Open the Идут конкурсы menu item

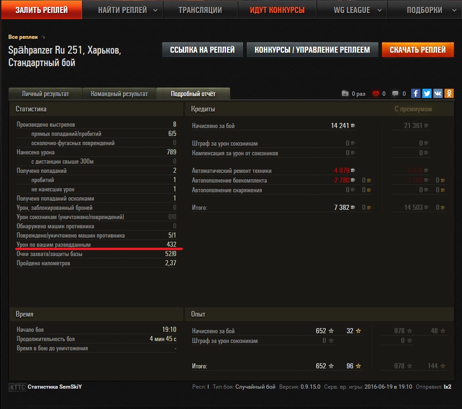pyautogui.click(x=277, y=10)
